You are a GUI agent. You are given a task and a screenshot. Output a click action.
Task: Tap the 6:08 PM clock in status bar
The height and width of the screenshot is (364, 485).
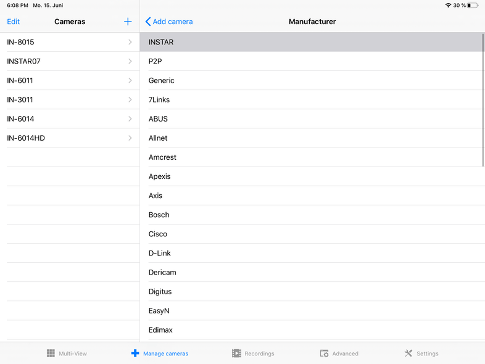pos(18,6)
